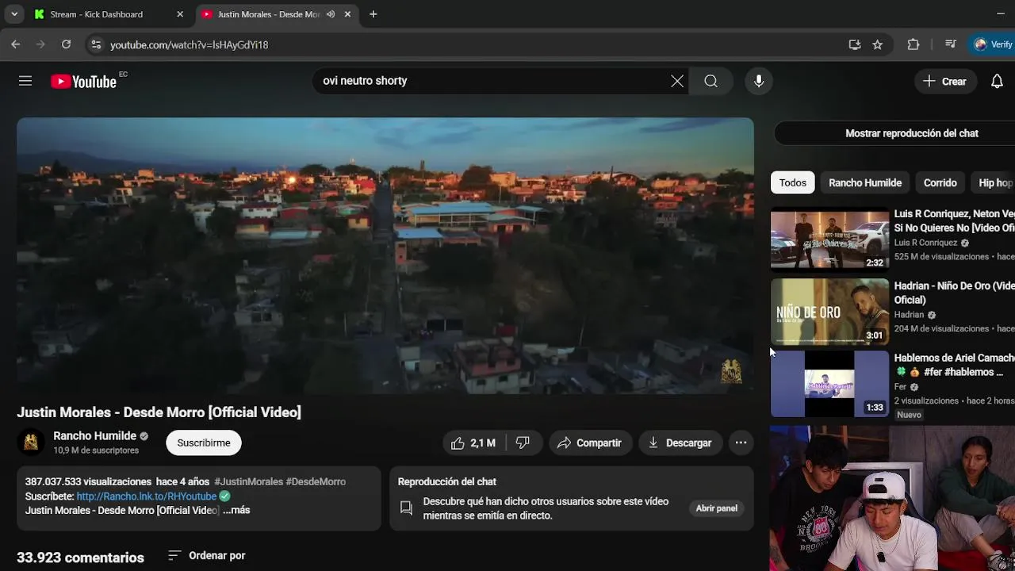Viewport: 1015px width, 571px height.
Task: Open media controls icon in toolbar
Action: click(951, 45)
